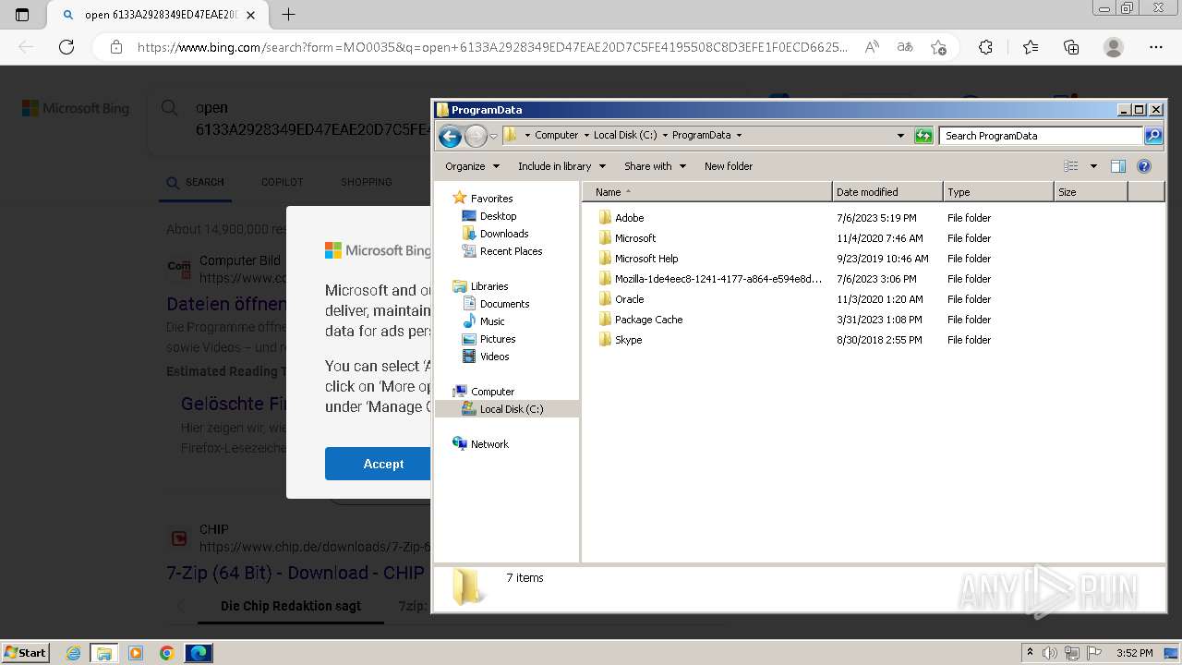Screen dimensions: 1182x665
Task: Sort by the Name column header
Action: tap(707, 192)
